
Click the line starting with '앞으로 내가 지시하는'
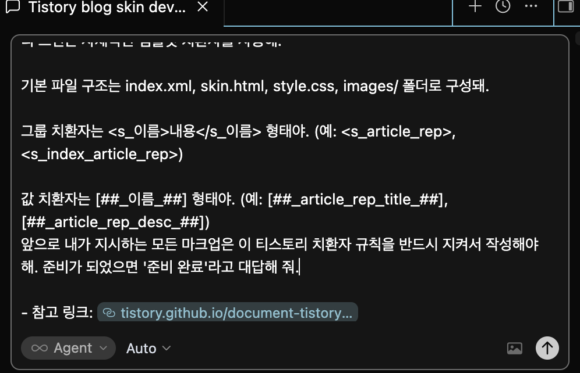point(280,244)
